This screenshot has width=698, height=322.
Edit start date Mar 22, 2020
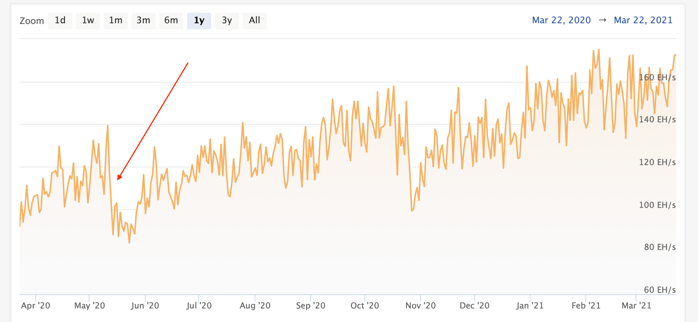point(561,20)
